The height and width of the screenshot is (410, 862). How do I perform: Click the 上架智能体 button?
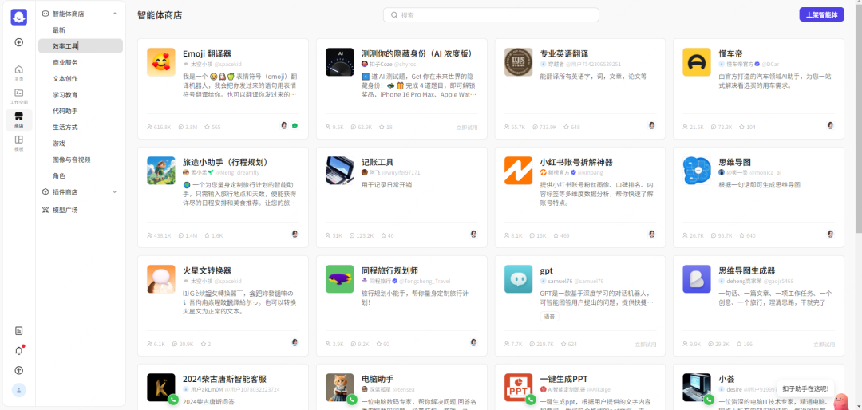pos(821,15)
